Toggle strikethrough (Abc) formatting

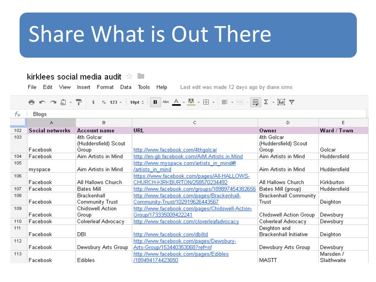pos(166,102)
